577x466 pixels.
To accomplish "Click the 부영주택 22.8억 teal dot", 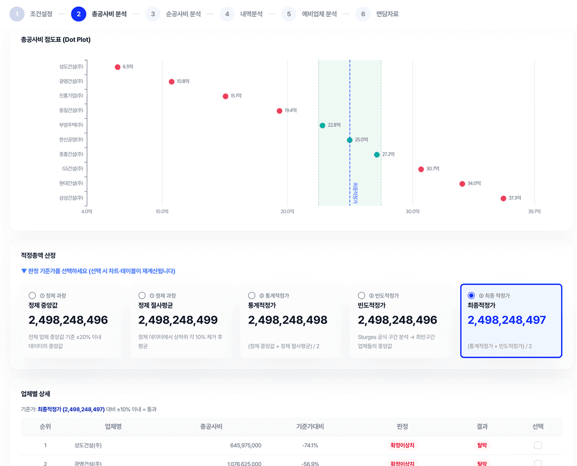I will (322, 125).
